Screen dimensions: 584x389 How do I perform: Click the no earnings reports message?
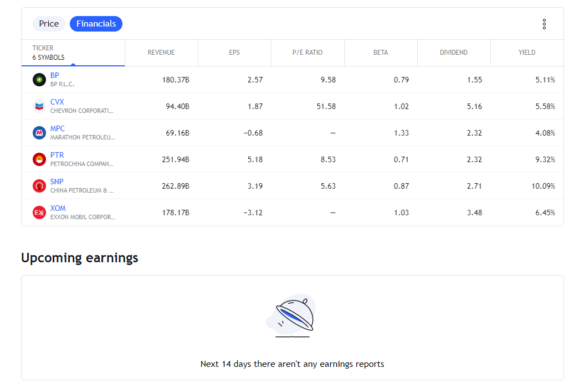pyautogui.click(x=293, y=364)
